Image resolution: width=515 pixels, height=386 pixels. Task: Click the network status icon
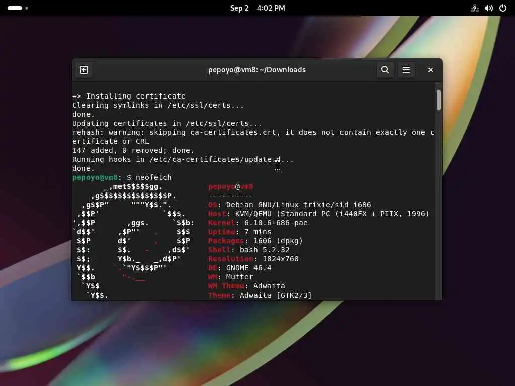coord(474,8)
